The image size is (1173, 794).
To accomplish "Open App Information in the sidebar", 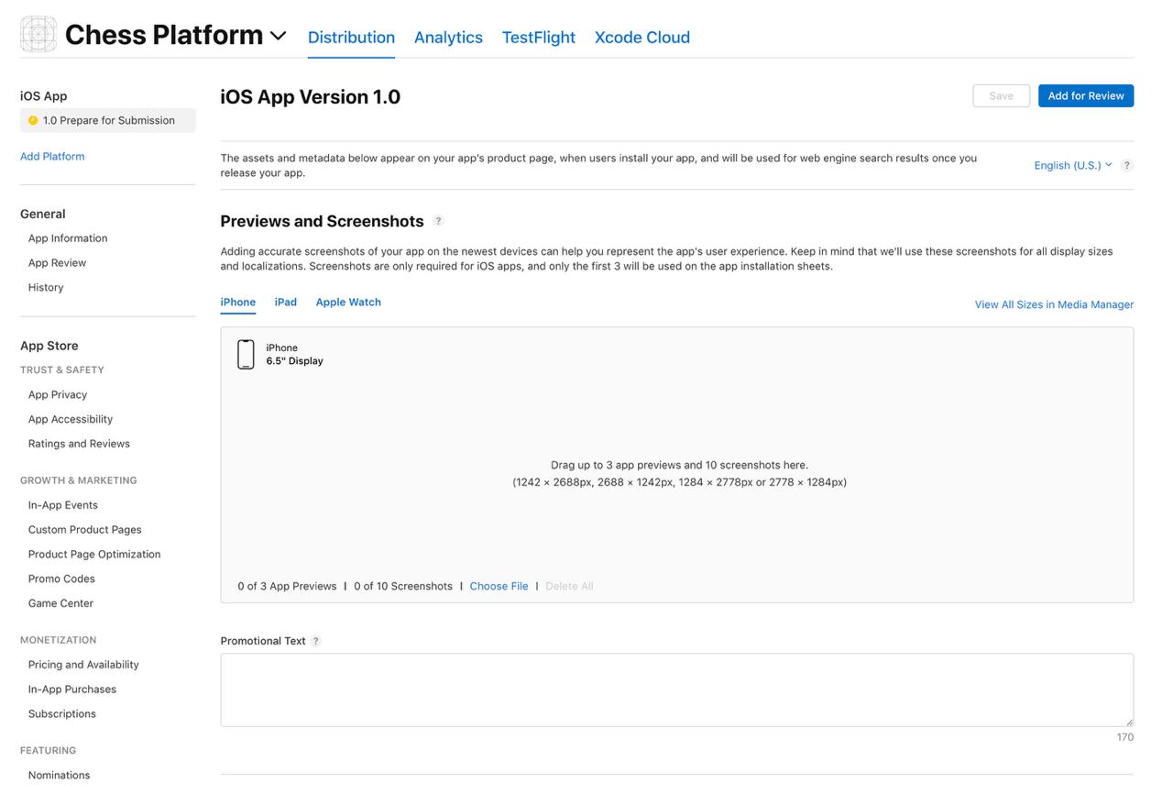I will click(x=68, y=238).
